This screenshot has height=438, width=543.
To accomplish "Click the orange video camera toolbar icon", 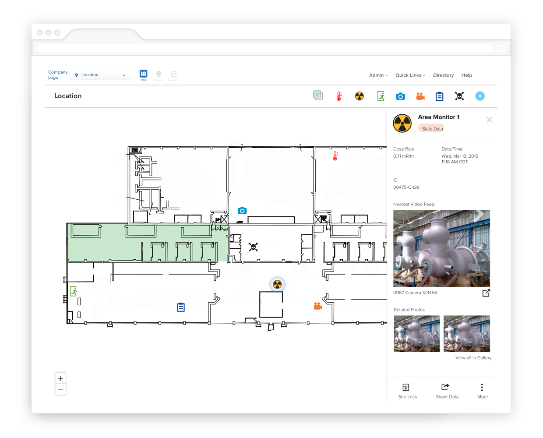I will click(x=420, y=96).
